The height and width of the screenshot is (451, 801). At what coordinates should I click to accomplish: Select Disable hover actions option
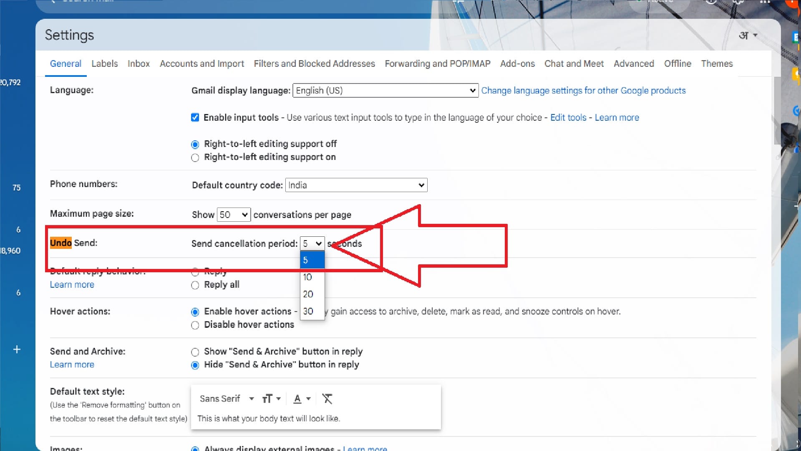click(195, 325)
